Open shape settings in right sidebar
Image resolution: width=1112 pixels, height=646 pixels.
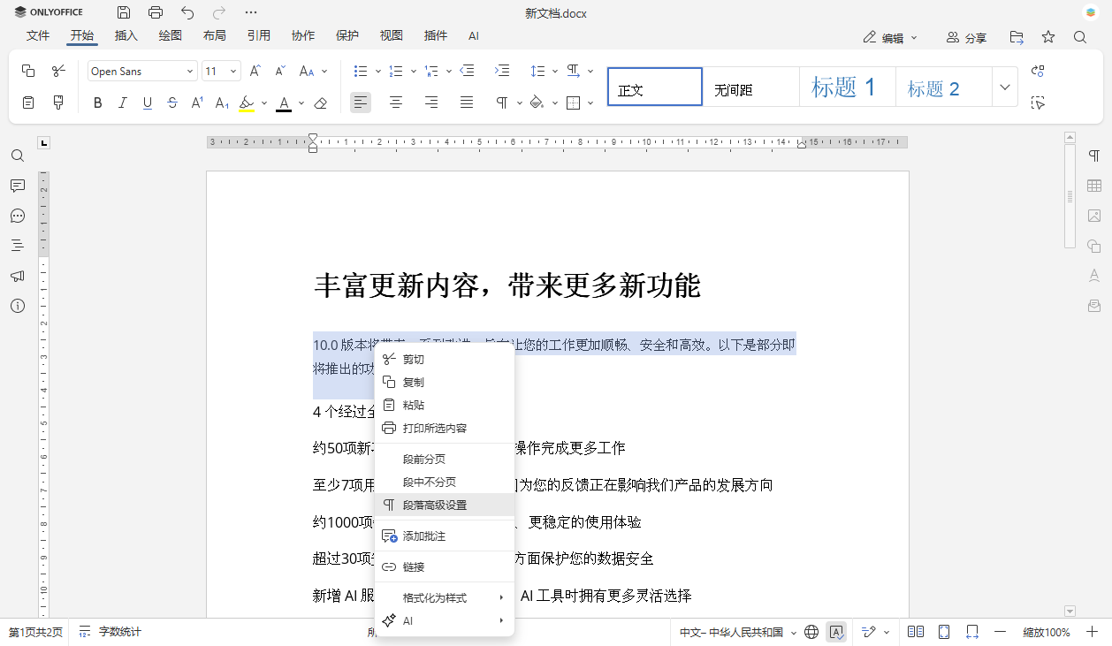tap(1094, 246)
